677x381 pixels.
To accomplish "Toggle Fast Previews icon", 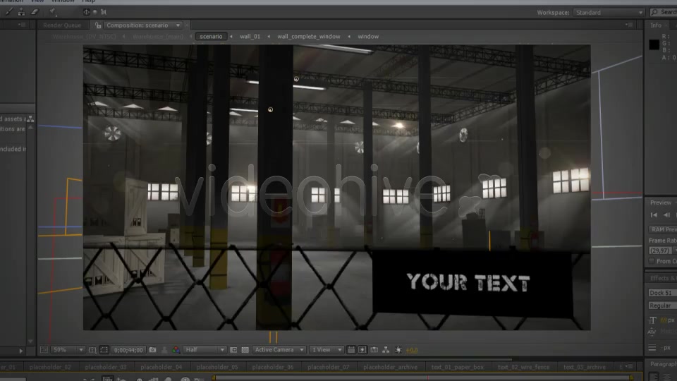I will (362, 350).
